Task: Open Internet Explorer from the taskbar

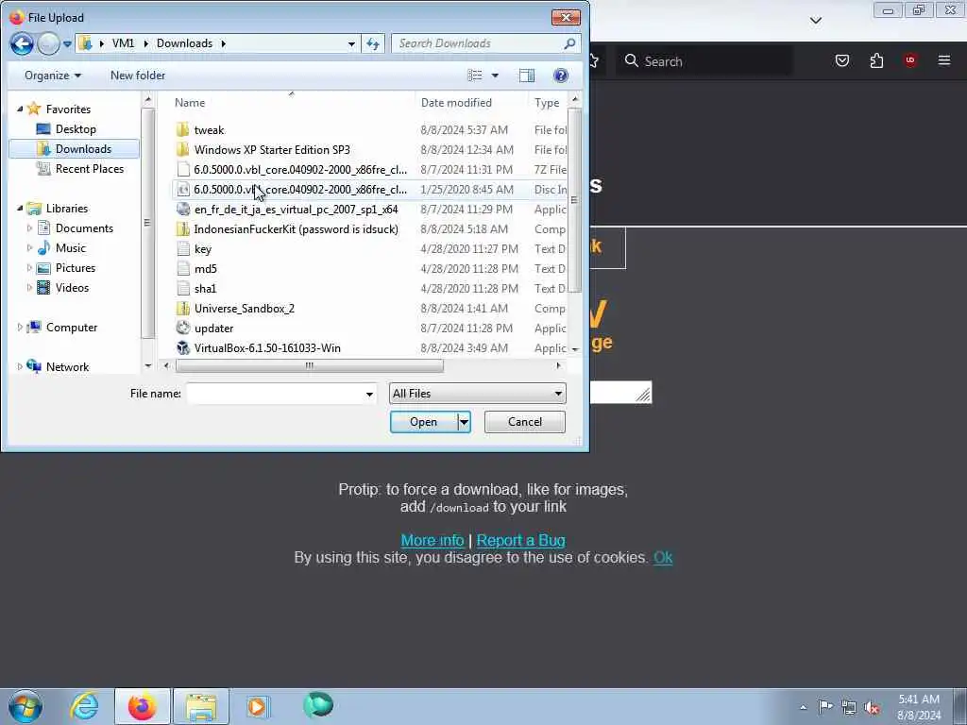Action: (x=84, y=706)
